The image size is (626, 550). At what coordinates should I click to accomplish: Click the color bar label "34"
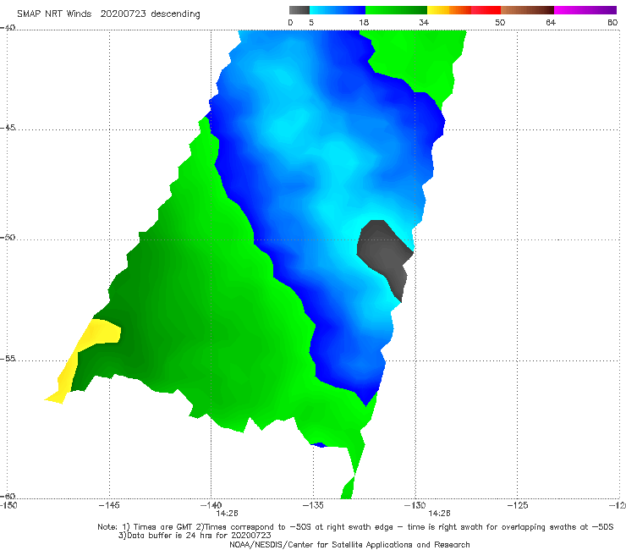pyautogui.click(x=424, y=23)
